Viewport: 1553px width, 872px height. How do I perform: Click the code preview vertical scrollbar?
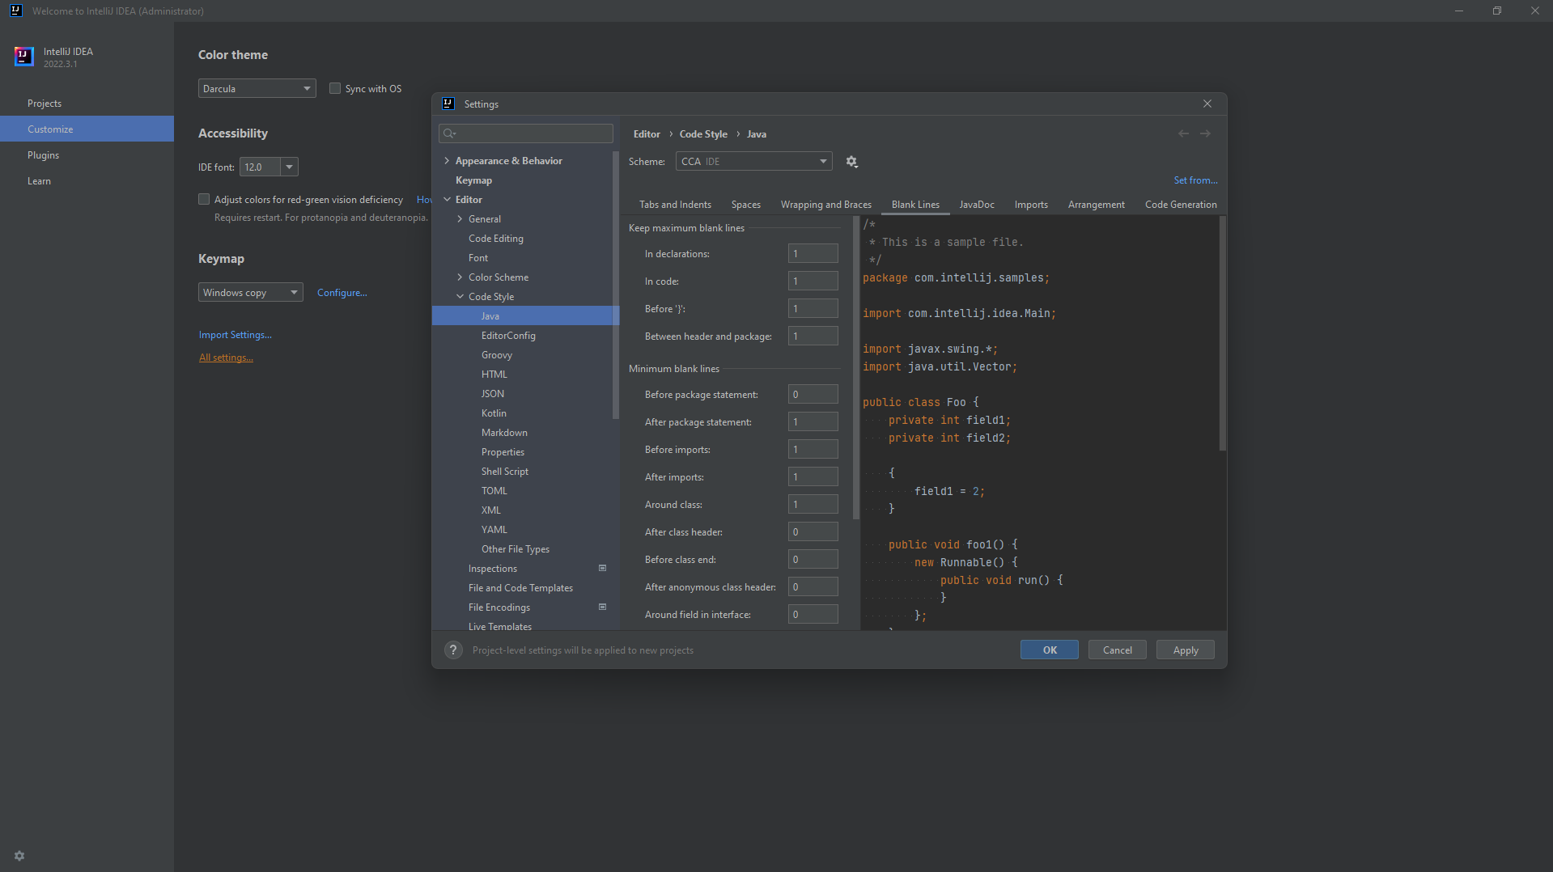pyautogui.click(x=1222, y=333)
